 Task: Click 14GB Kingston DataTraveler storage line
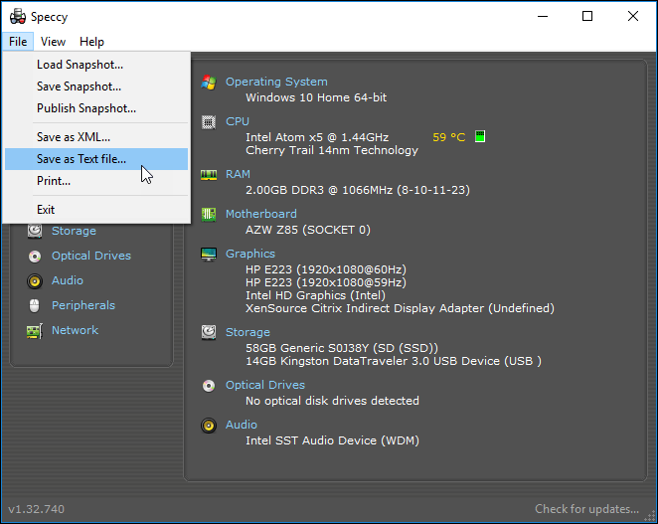pos(394,361)
